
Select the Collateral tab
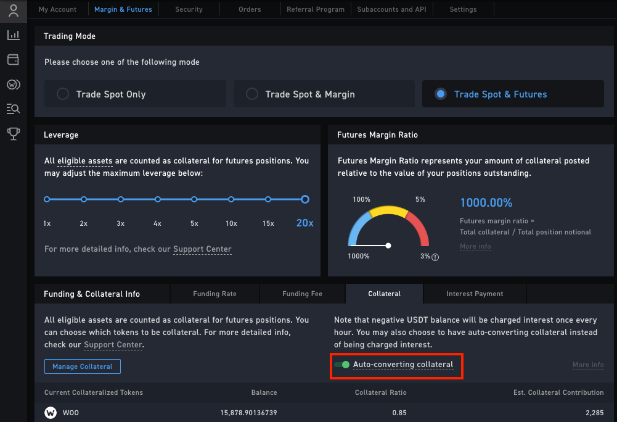[385, 294]
